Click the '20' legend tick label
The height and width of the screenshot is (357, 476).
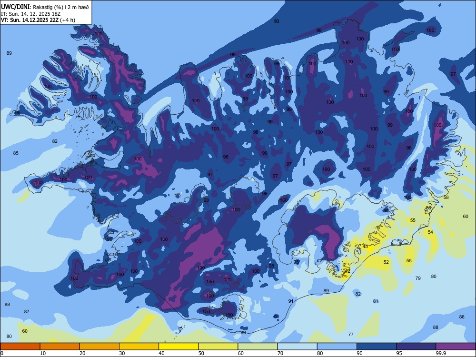pyautogui.click(x=82, y=353)
